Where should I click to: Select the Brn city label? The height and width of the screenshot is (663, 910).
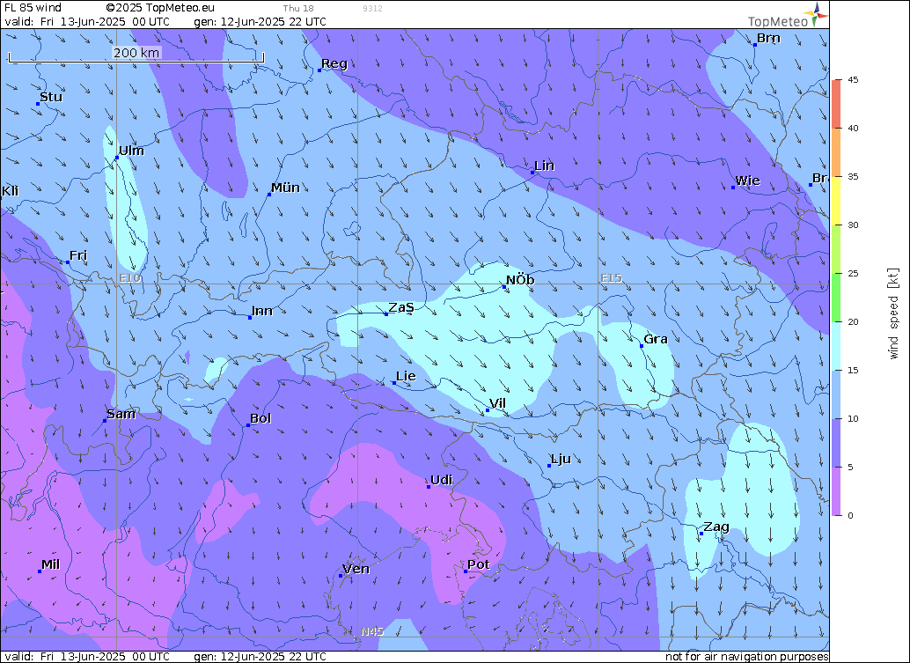pos(768,39)
